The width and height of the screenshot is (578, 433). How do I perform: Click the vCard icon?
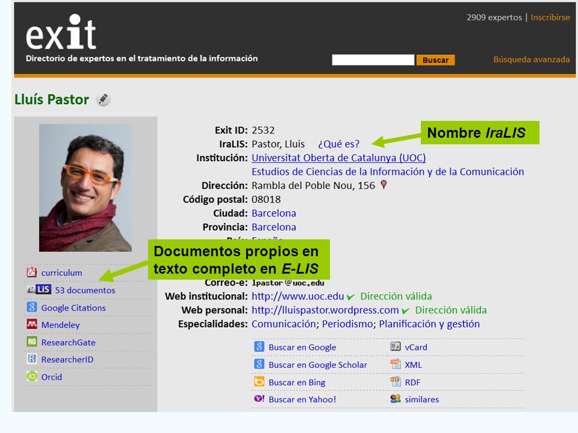(396, 346)
